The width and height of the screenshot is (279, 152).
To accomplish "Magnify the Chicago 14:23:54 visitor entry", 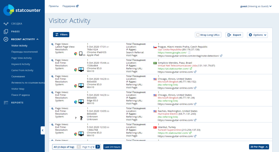I will [x=52, y=92].
